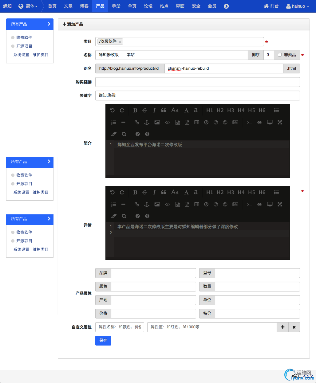Apply bold in the 简介 editor

[x=135, y=110]
